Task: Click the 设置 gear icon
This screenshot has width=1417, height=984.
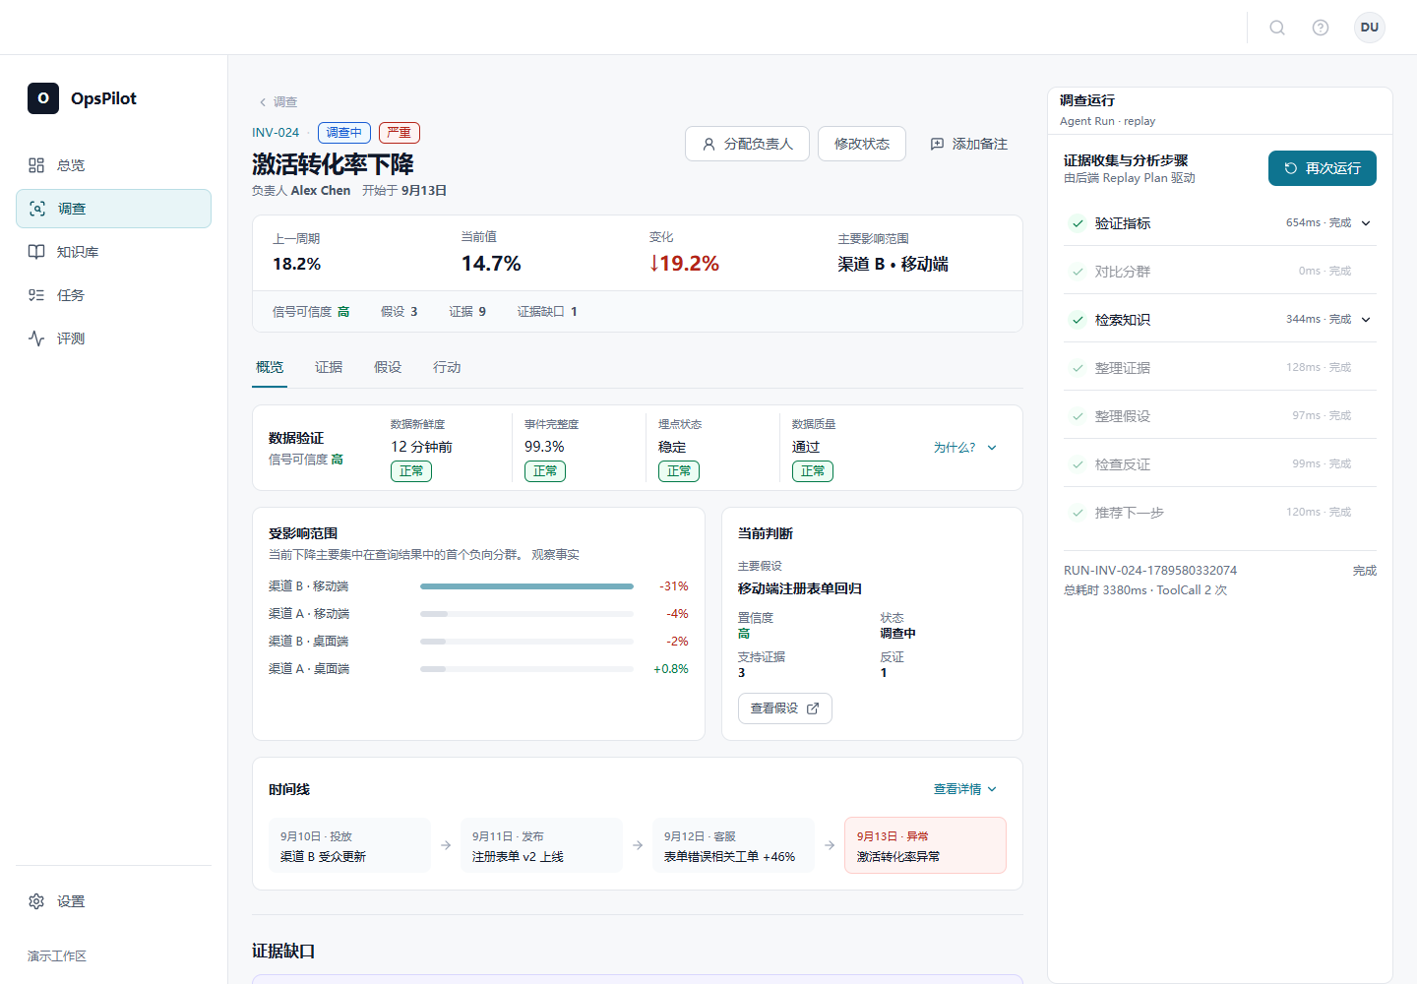Action: 36,901
